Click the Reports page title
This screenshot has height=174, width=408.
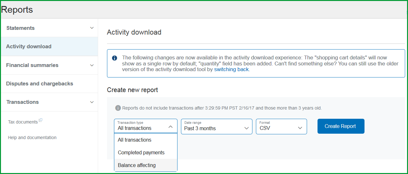click(17, 10)
